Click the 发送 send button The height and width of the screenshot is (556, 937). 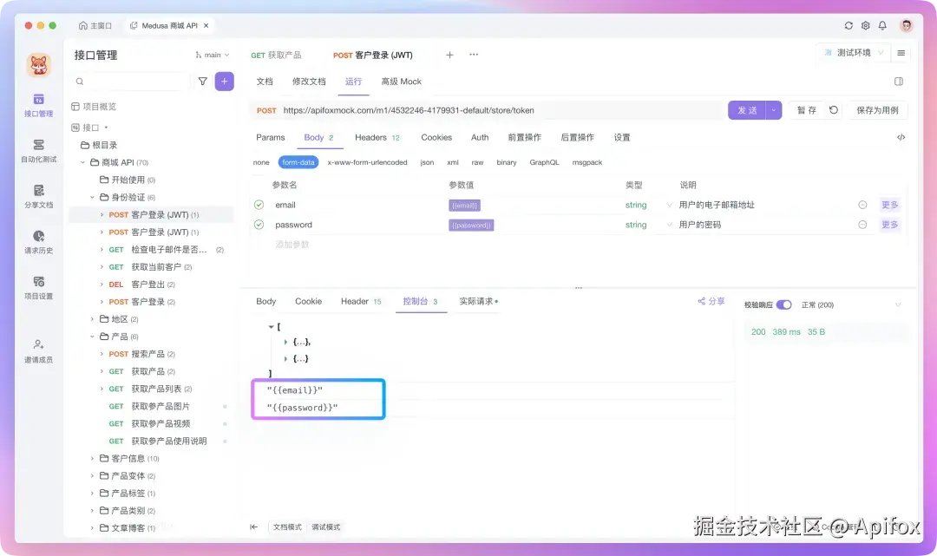(748, 110)
